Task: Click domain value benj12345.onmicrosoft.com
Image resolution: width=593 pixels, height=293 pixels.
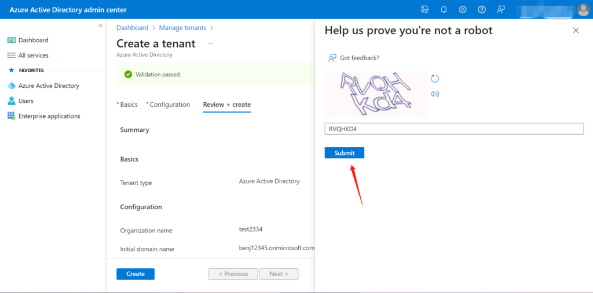Action: tap(277, 248)
